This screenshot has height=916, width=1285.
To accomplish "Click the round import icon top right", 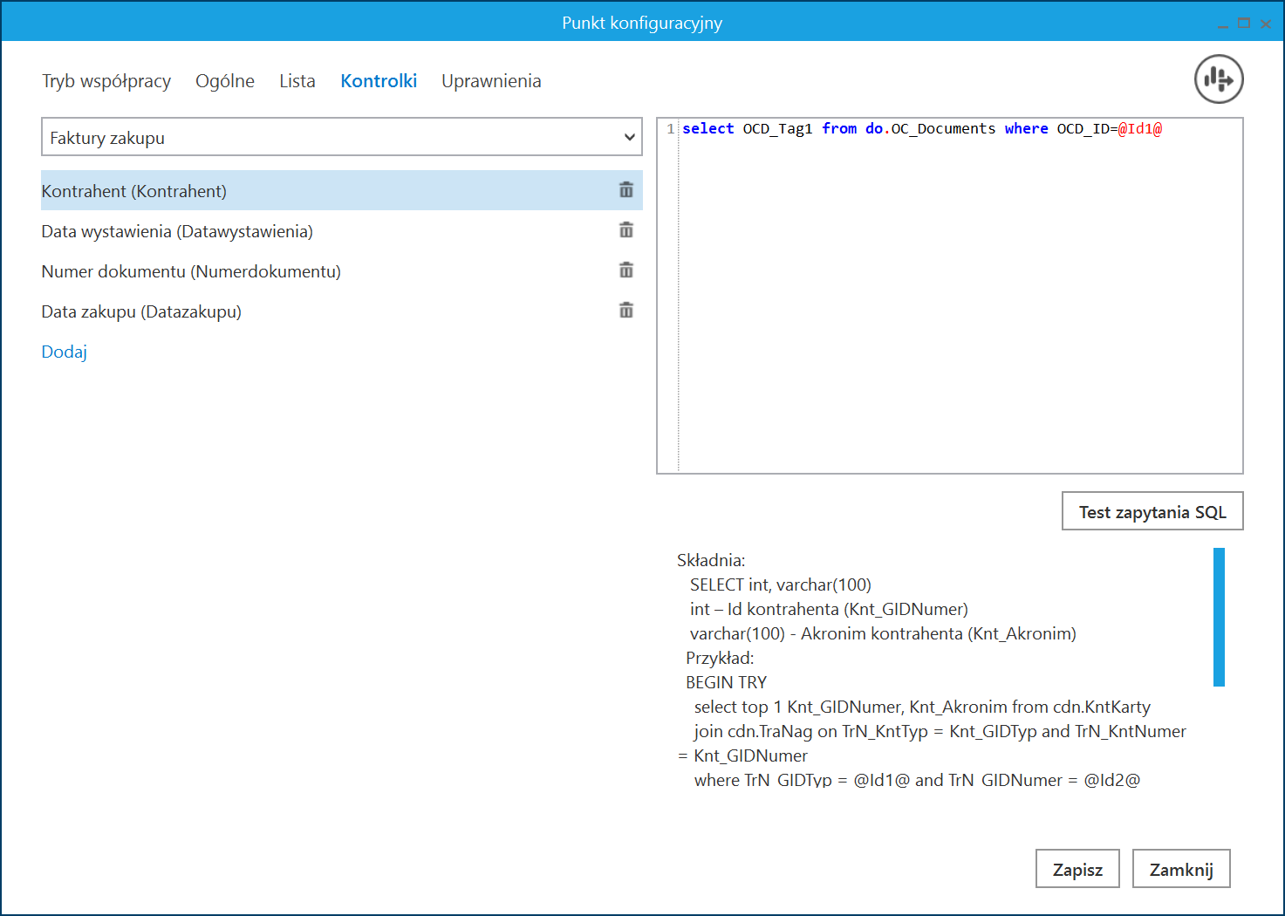I will tap(1218, 79).
